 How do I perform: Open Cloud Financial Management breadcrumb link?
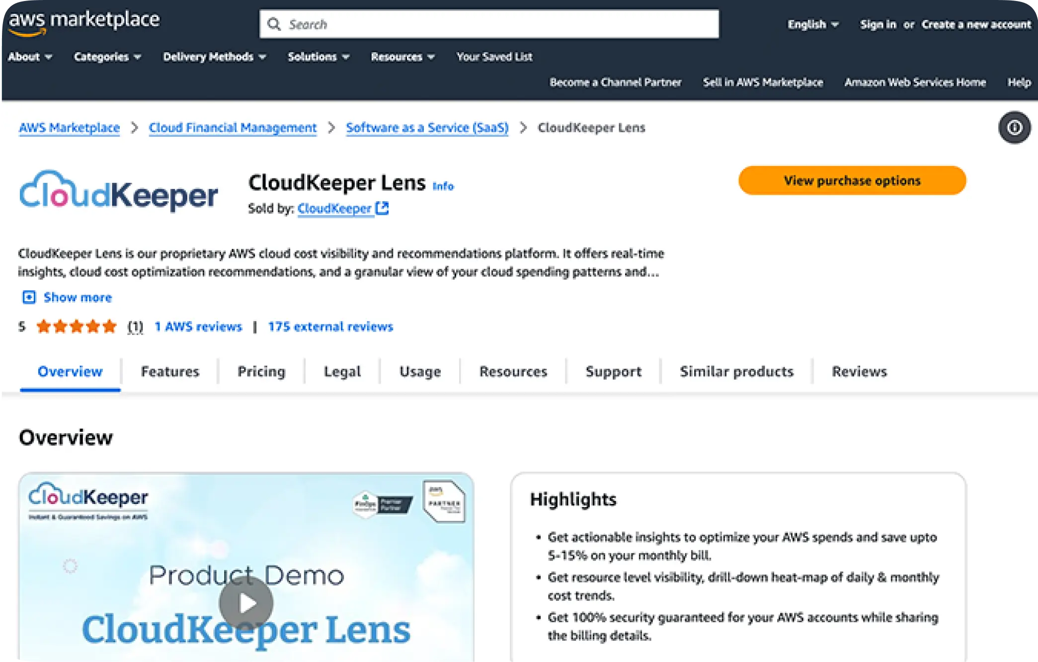point(233,128)
